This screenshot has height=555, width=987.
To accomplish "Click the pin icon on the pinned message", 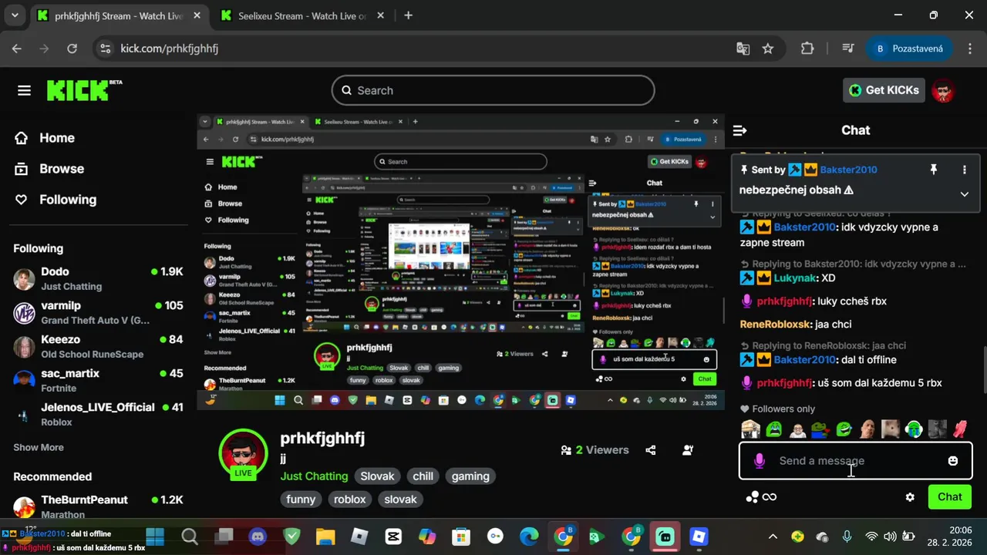I will pyautogui.click(x=933, y=170).
